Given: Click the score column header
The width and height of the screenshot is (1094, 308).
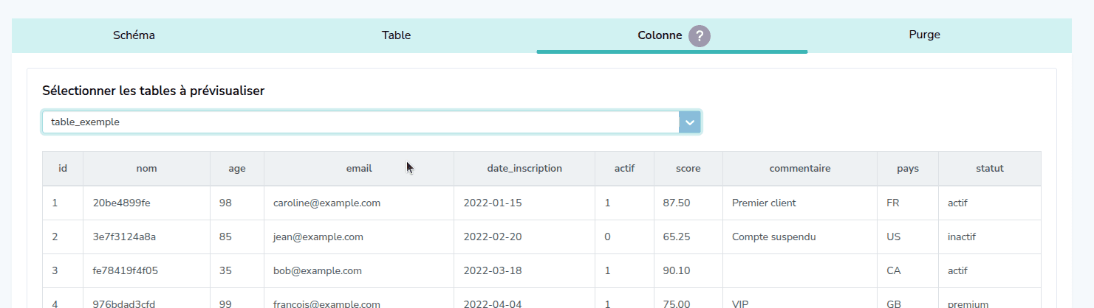Looking at the screenshot, I should (x=688, y=169).
